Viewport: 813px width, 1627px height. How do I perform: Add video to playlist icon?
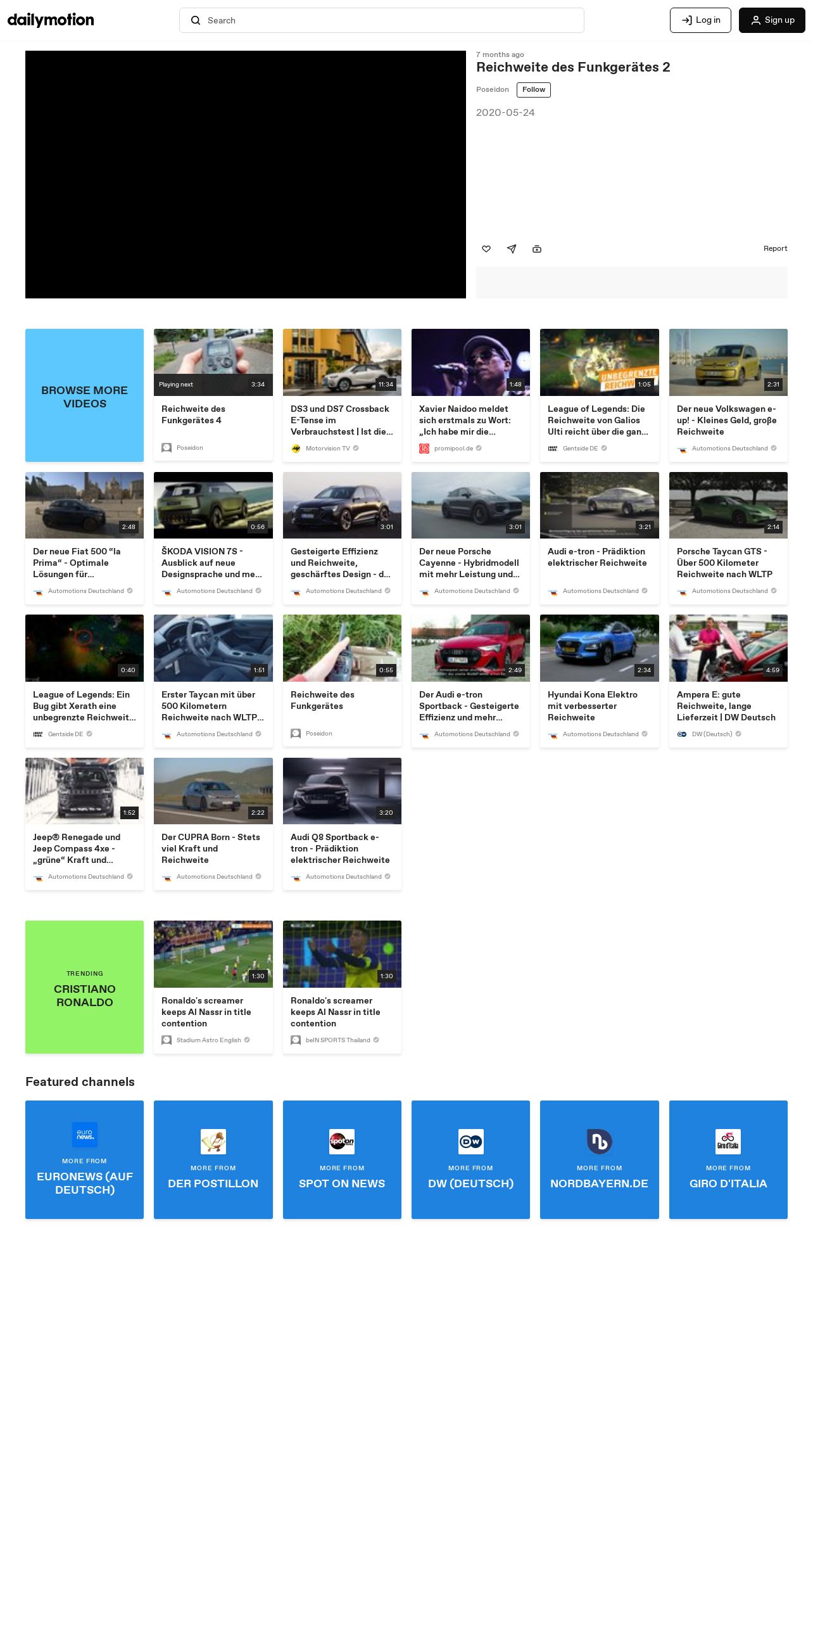pyautogui.click(x=537, y=249)
